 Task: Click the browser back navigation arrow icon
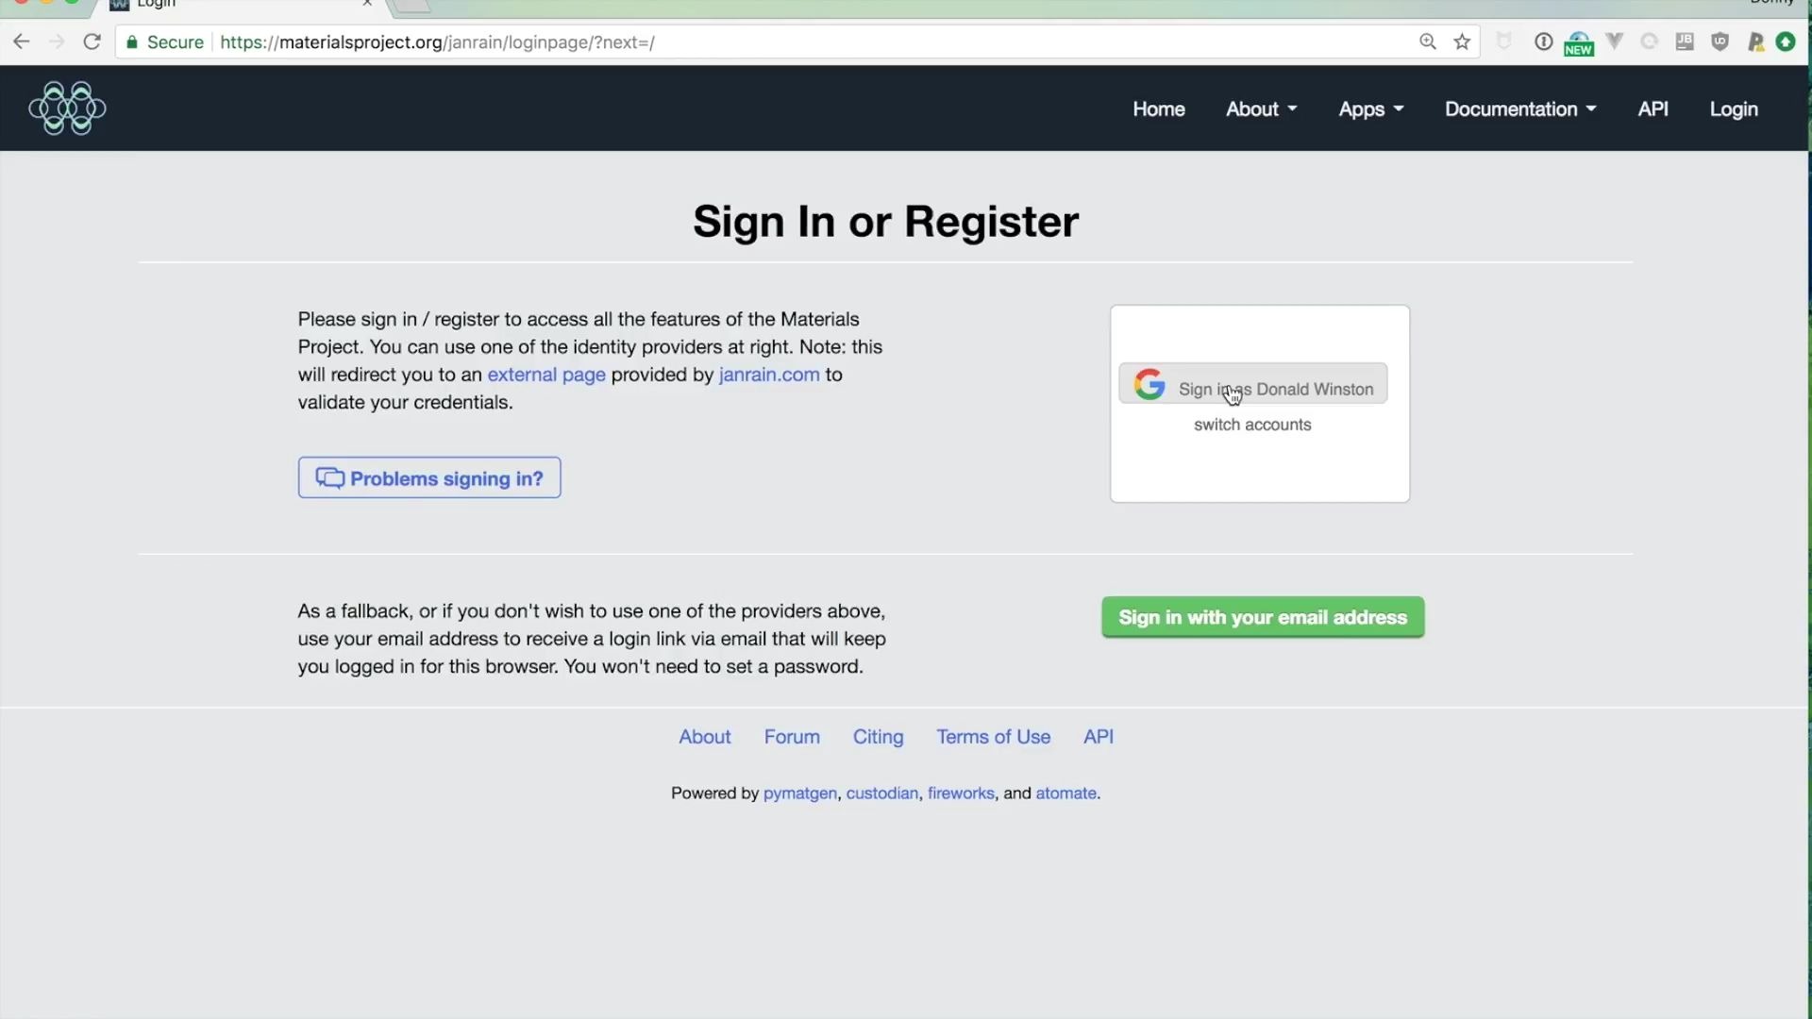(x=21, y=42)
